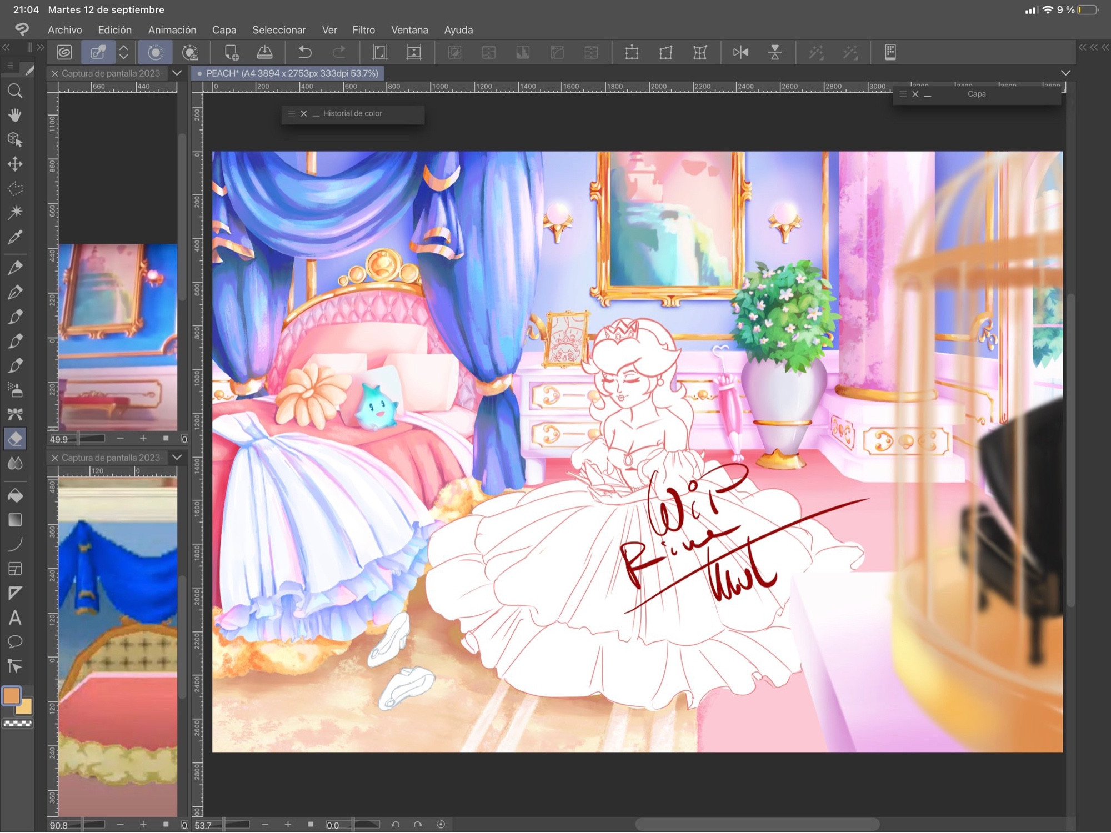Open dropdown of upper Captura de pantalla tab
The image size is (1111, 833).
point(177,73)
